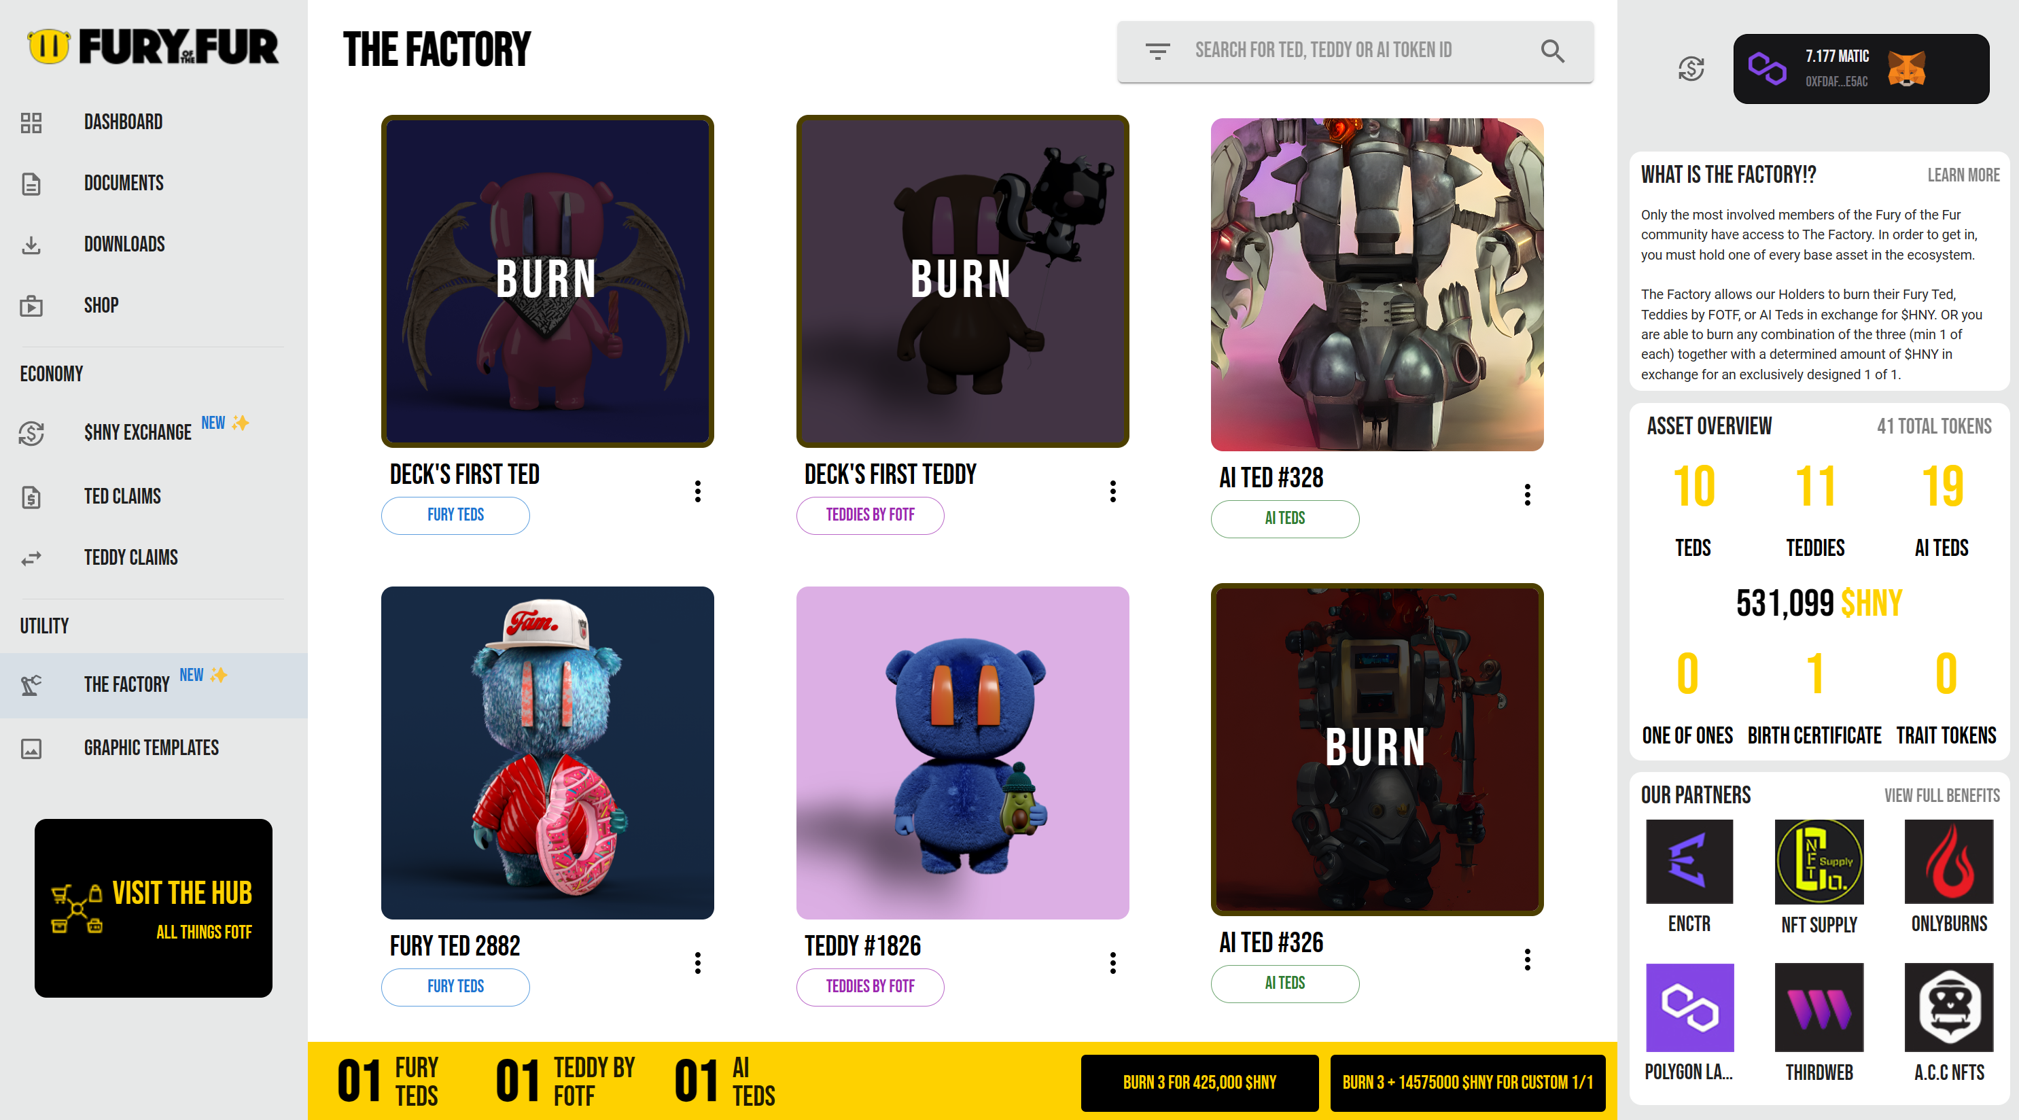
Task: Open the ENCTR partner logo
Action: (x=1689, y=861)
